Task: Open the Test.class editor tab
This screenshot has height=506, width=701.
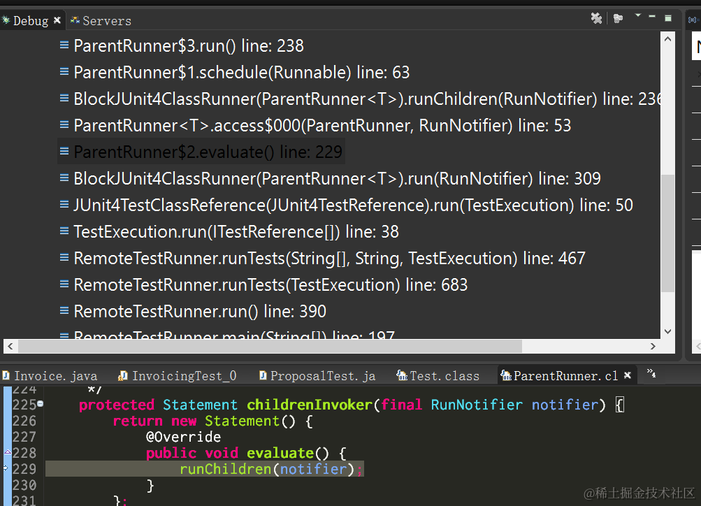Action: [x=438, y=376]
